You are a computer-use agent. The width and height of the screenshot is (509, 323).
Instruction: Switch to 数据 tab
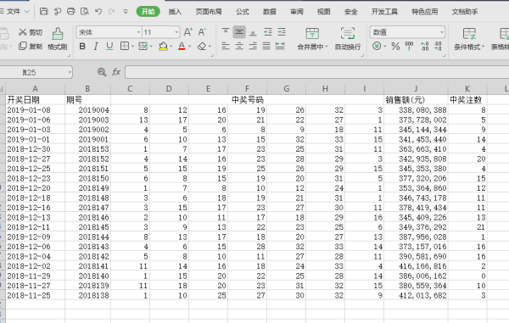pyautogui.click(x=270, y=12)
